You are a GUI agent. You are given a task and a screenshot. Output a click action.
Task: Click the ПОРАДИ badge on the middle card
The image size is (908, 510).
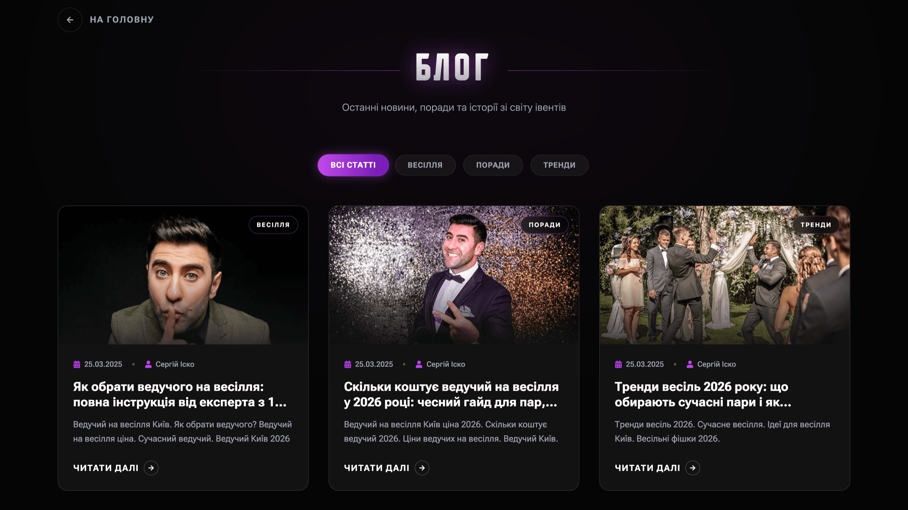pyautogui.click(x=545, y=225)
